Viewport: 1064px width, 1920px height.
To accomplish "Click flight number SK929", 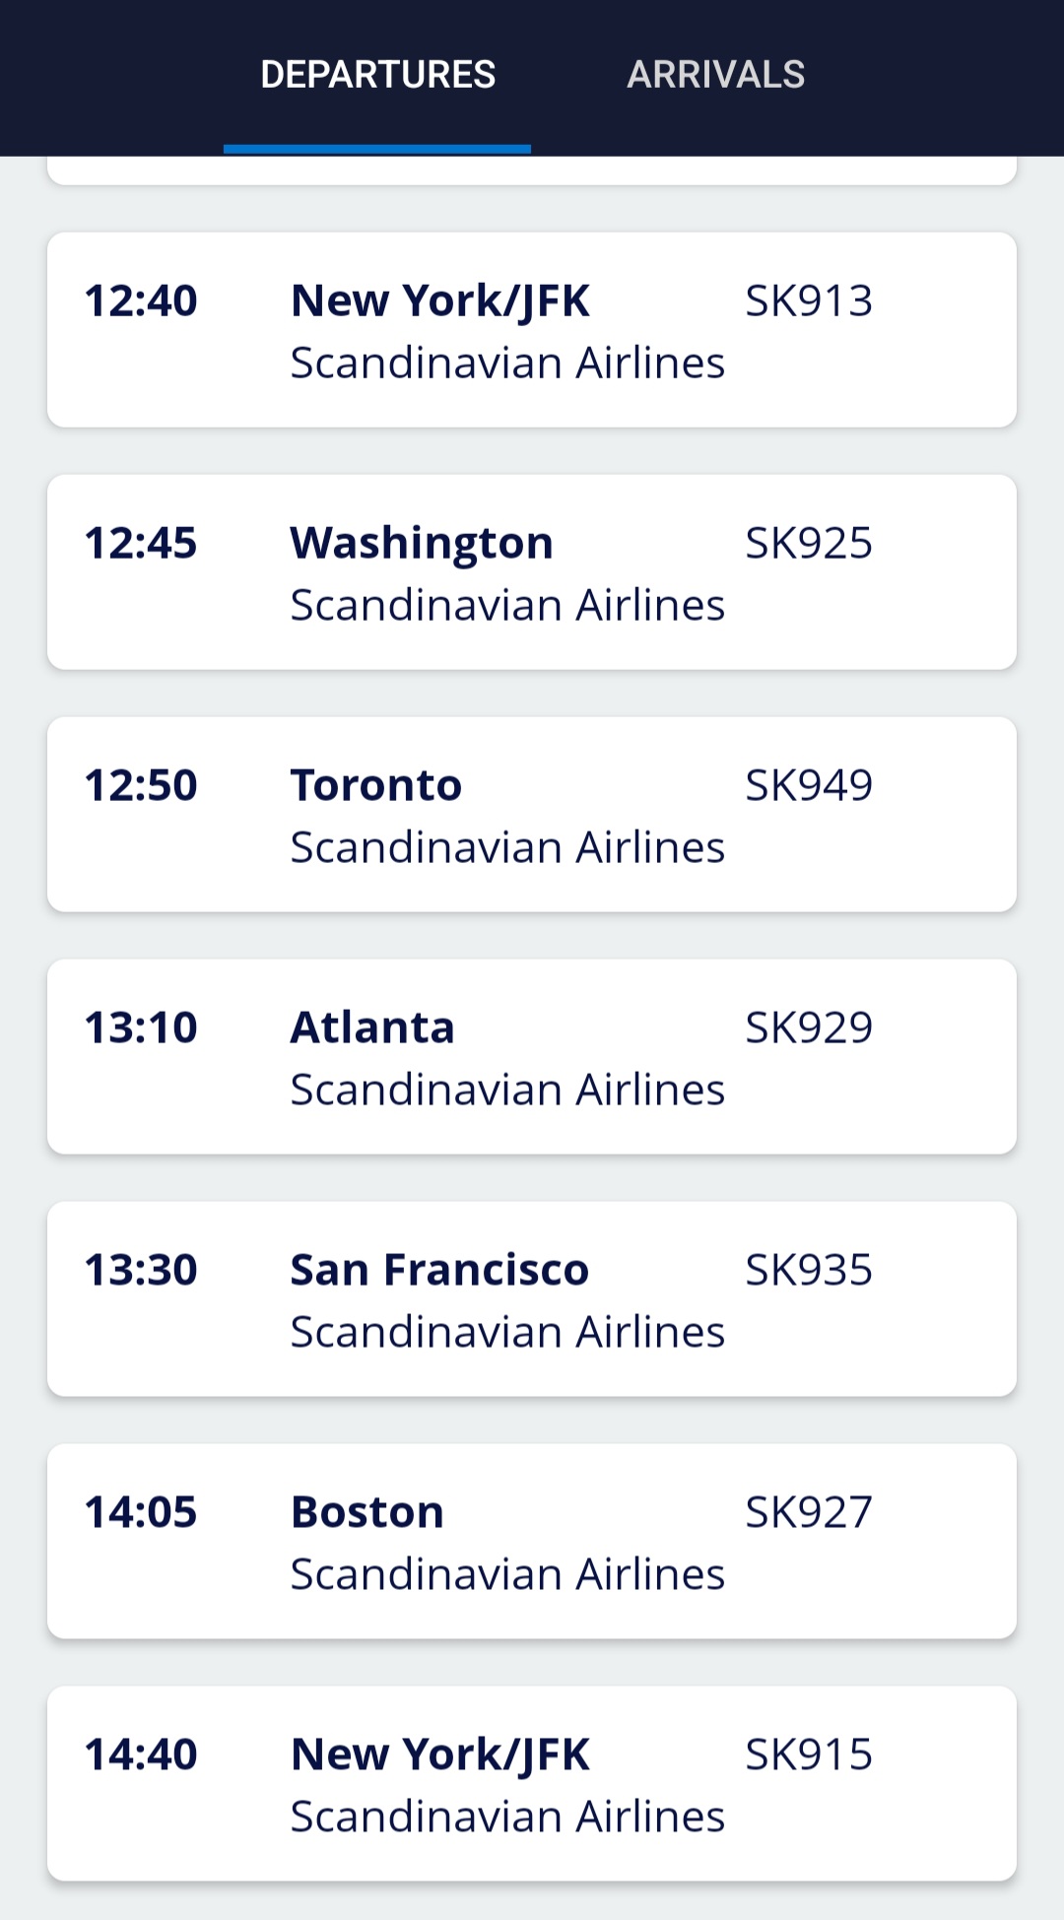I will [808, 1028].
